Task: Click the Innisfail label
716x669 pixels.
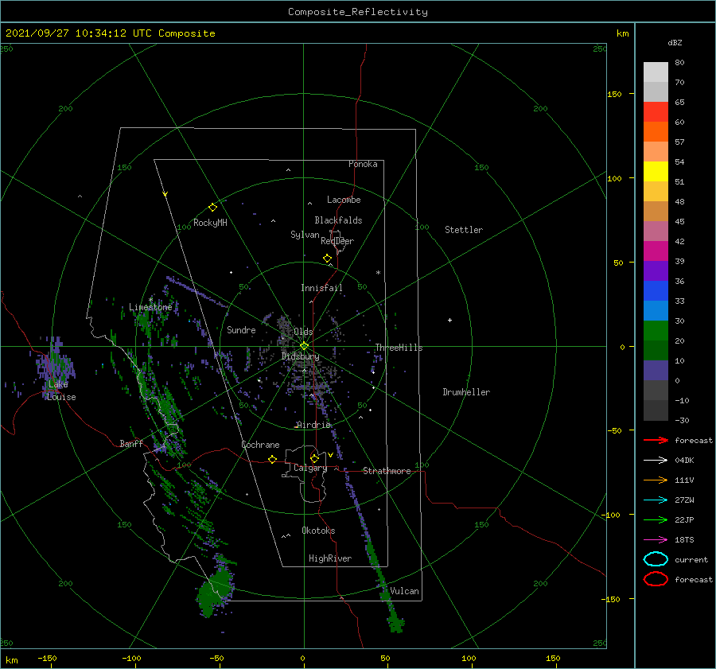Action: (x=321, y=288)
